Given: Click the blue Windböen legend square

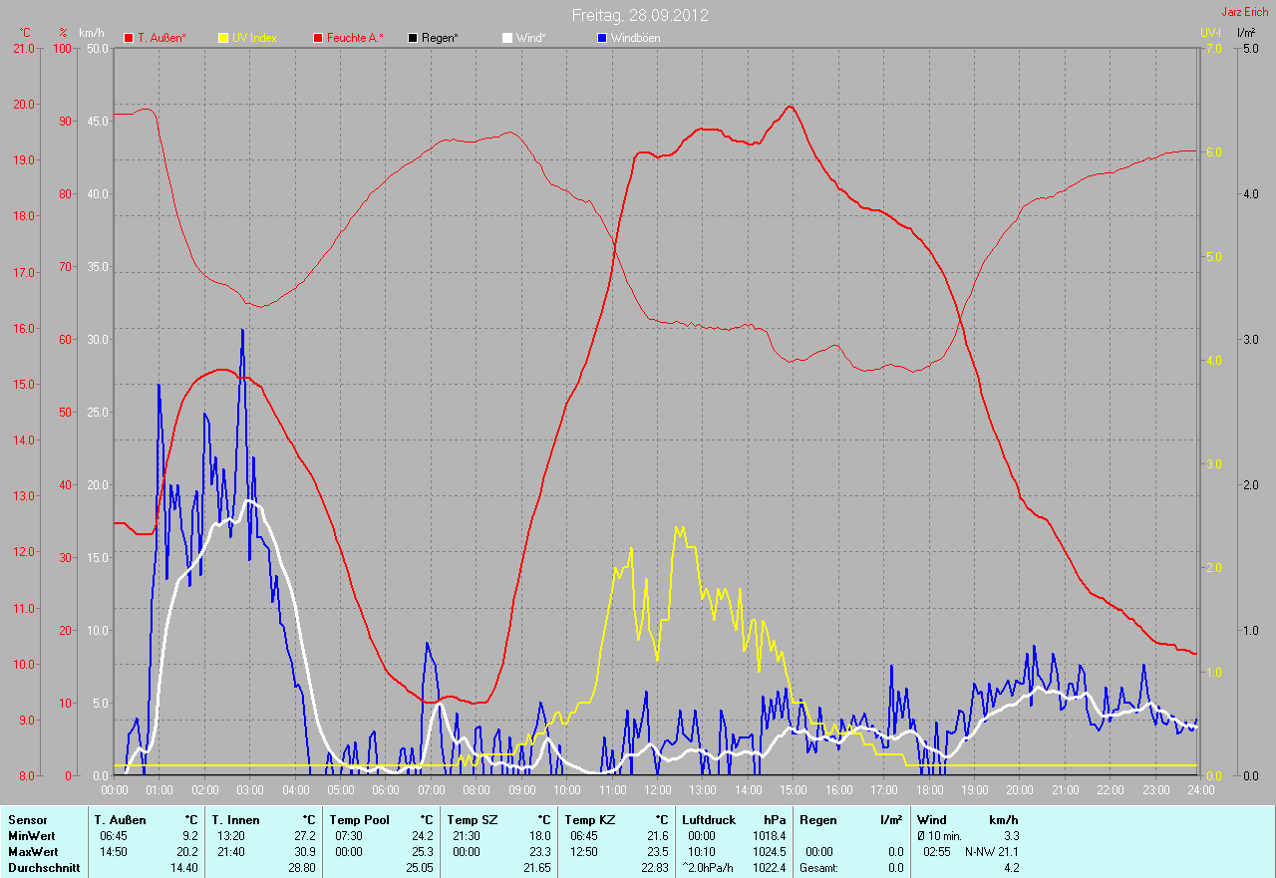Looking at the screenshot, I should (601, 38).
